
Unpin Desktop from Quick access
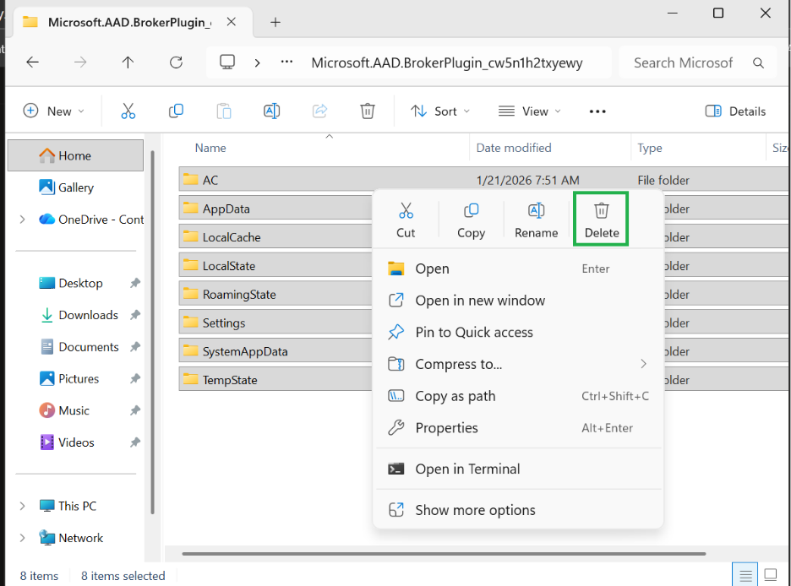[x=135, y=283]
